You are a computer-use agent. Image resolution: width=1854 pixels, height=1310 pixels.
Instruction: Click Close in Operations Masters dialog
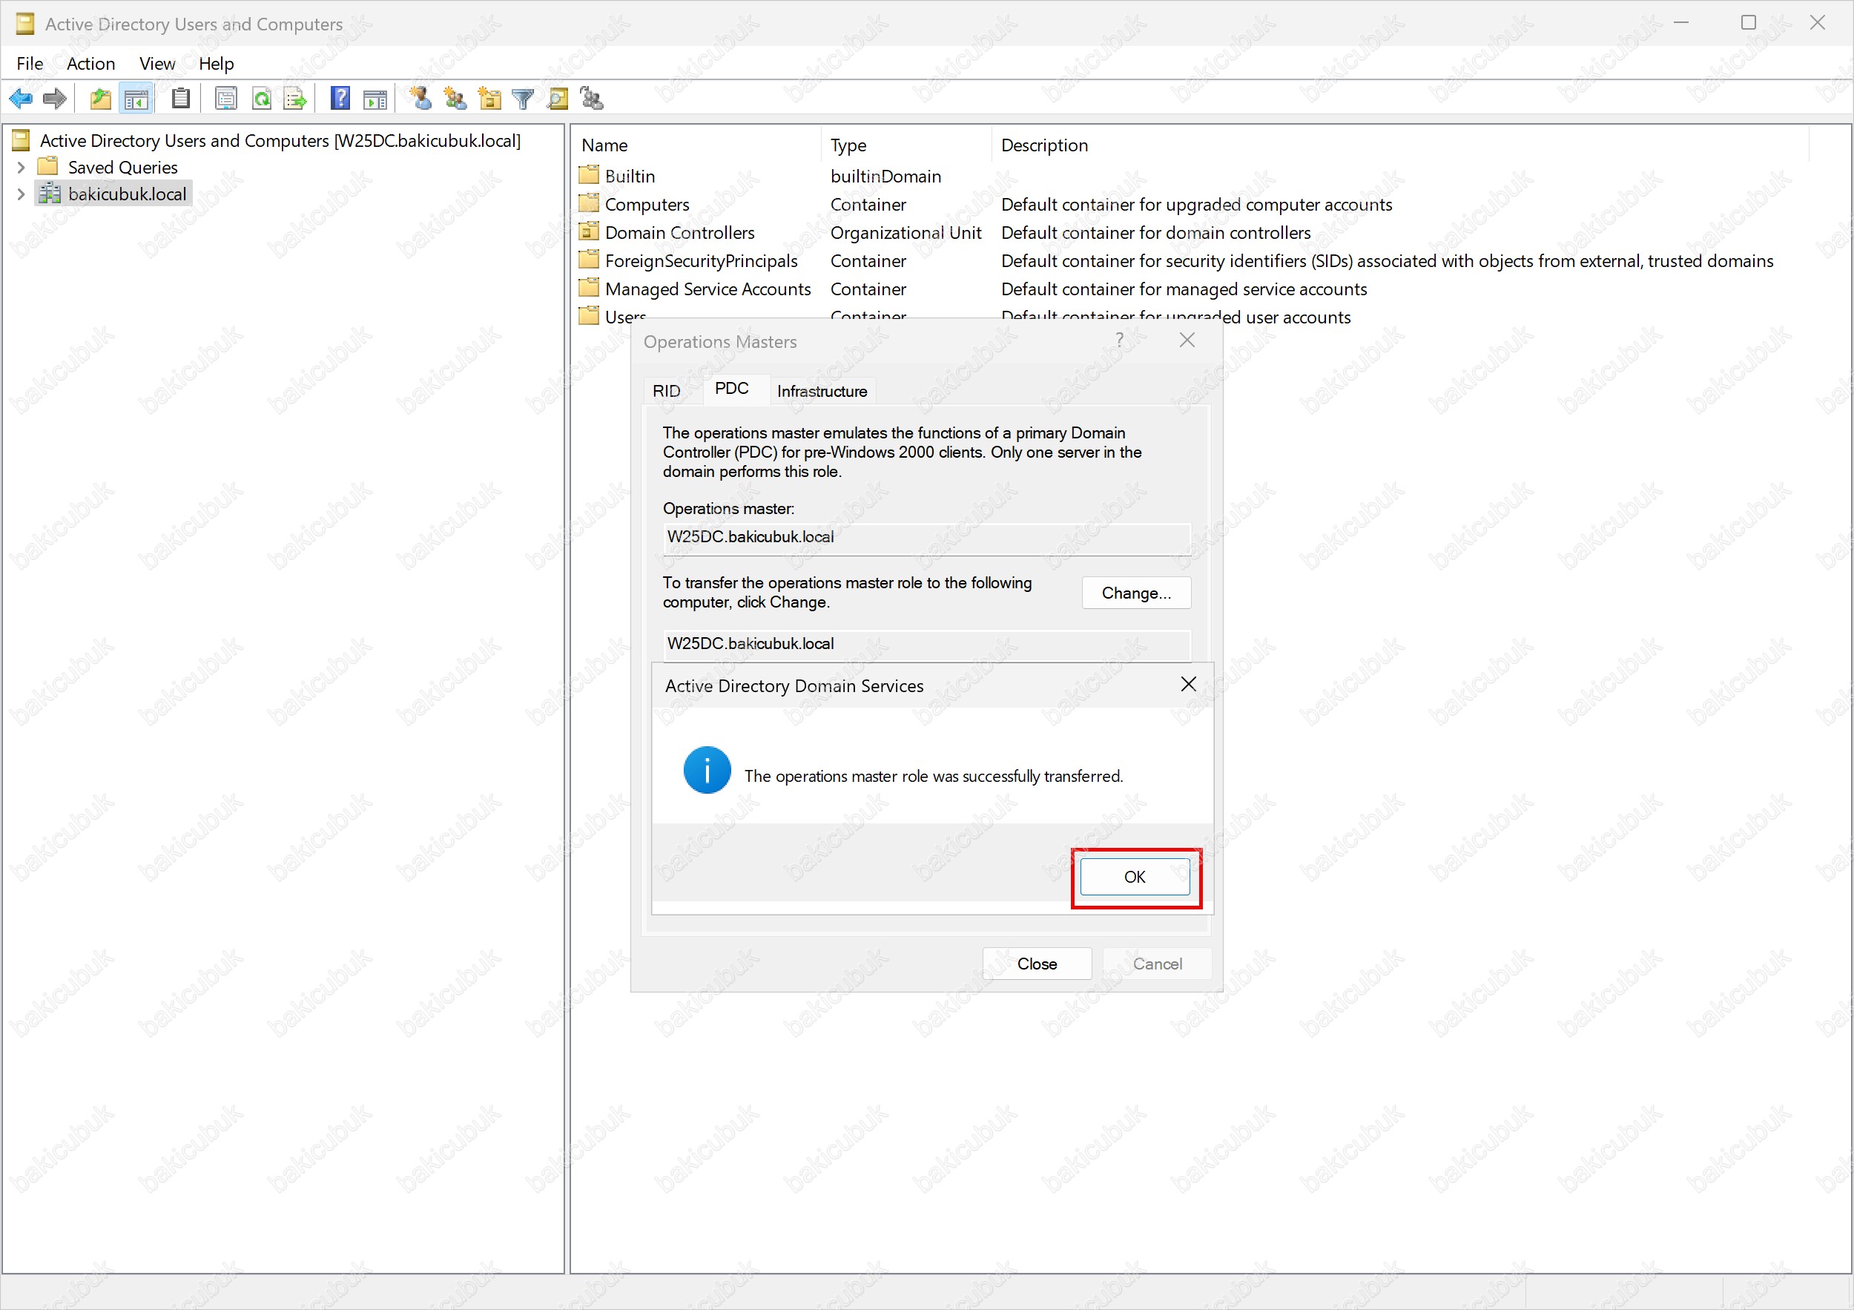1037,964
